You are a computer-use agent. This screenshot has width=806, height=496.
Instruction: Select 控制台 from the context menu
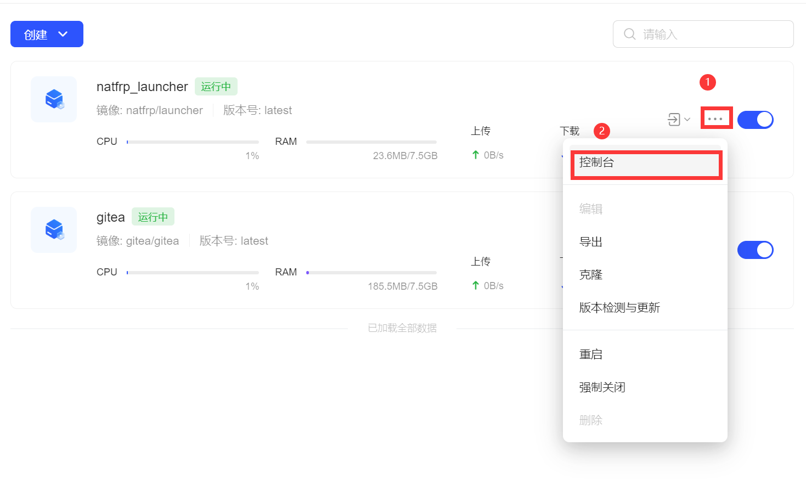tap(645, 162)
